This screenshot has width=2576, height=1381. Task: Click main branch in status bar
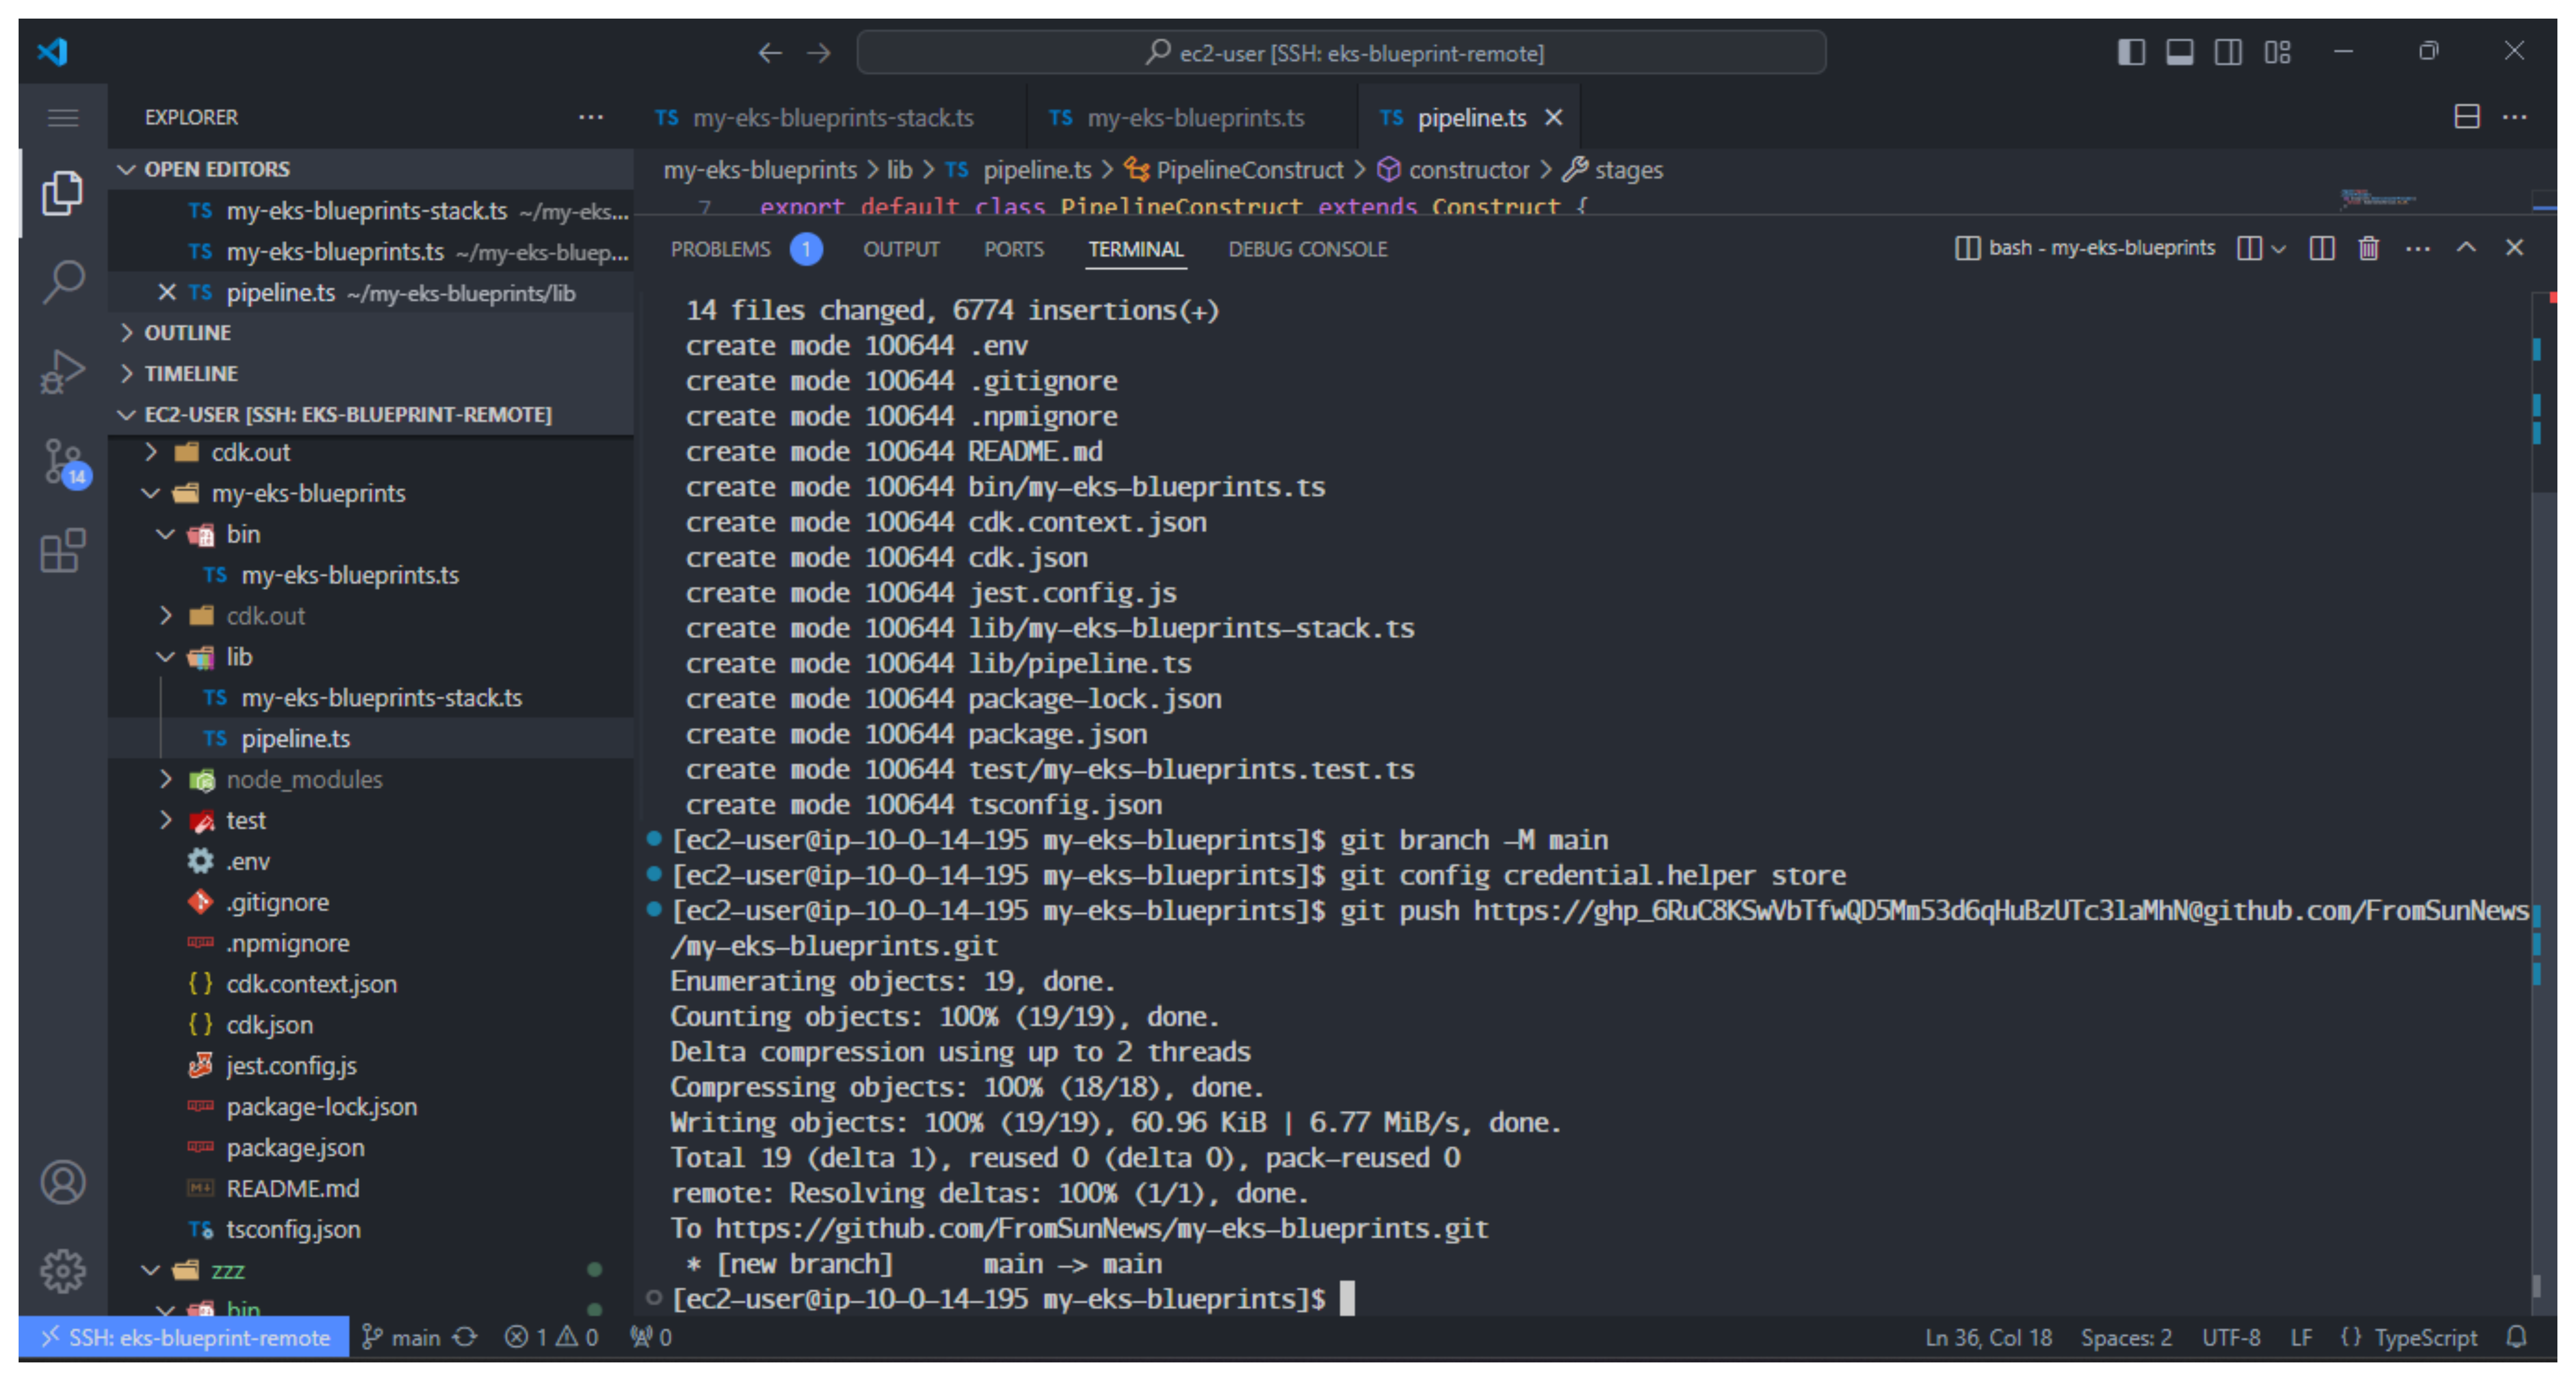400,1337
